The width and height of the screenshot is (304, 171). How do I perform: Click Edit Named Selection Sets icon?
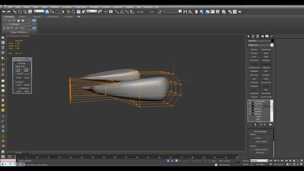(160, 12)
